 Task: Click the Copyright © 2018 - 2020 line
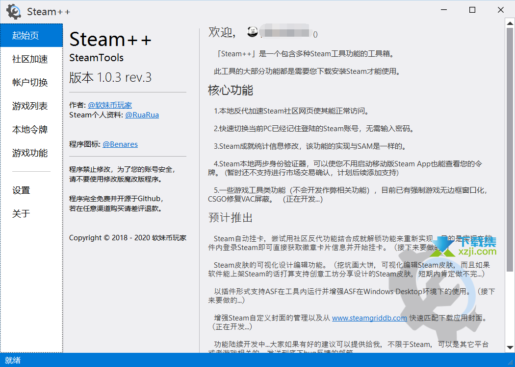click(128, 238)
